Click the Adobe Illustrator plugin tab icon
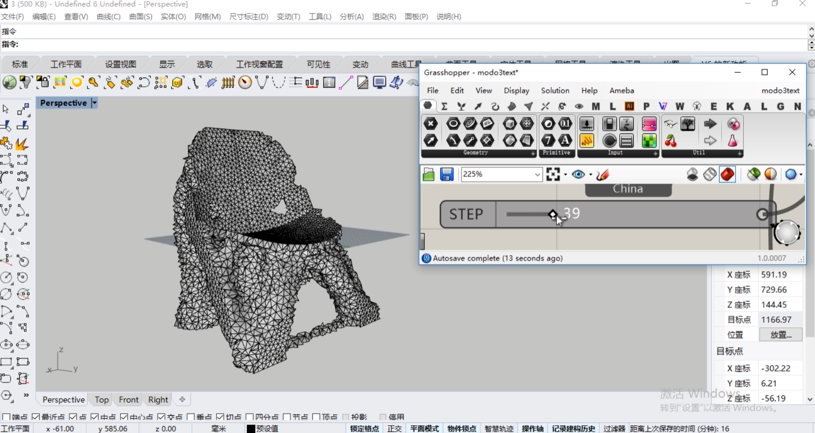Viewport: 815px width, 433px height. [x=629, y=107]
